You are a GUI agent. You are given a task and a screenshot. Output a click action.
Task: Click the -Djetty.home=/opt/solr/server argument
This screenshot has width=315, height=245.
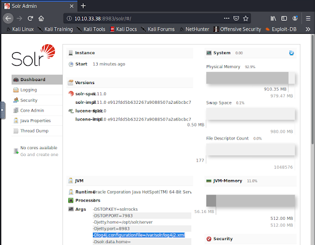pyautogui.click(x=122, y=222)
